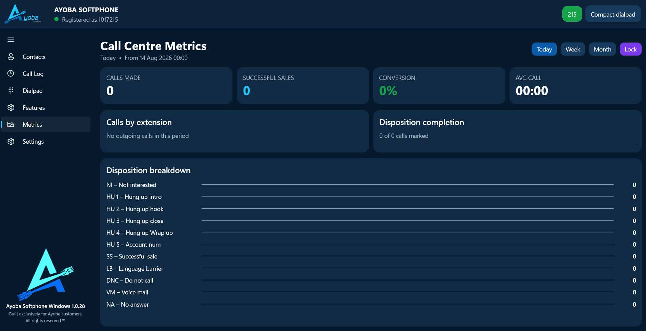Click the purple Lock button

(630, 49)
